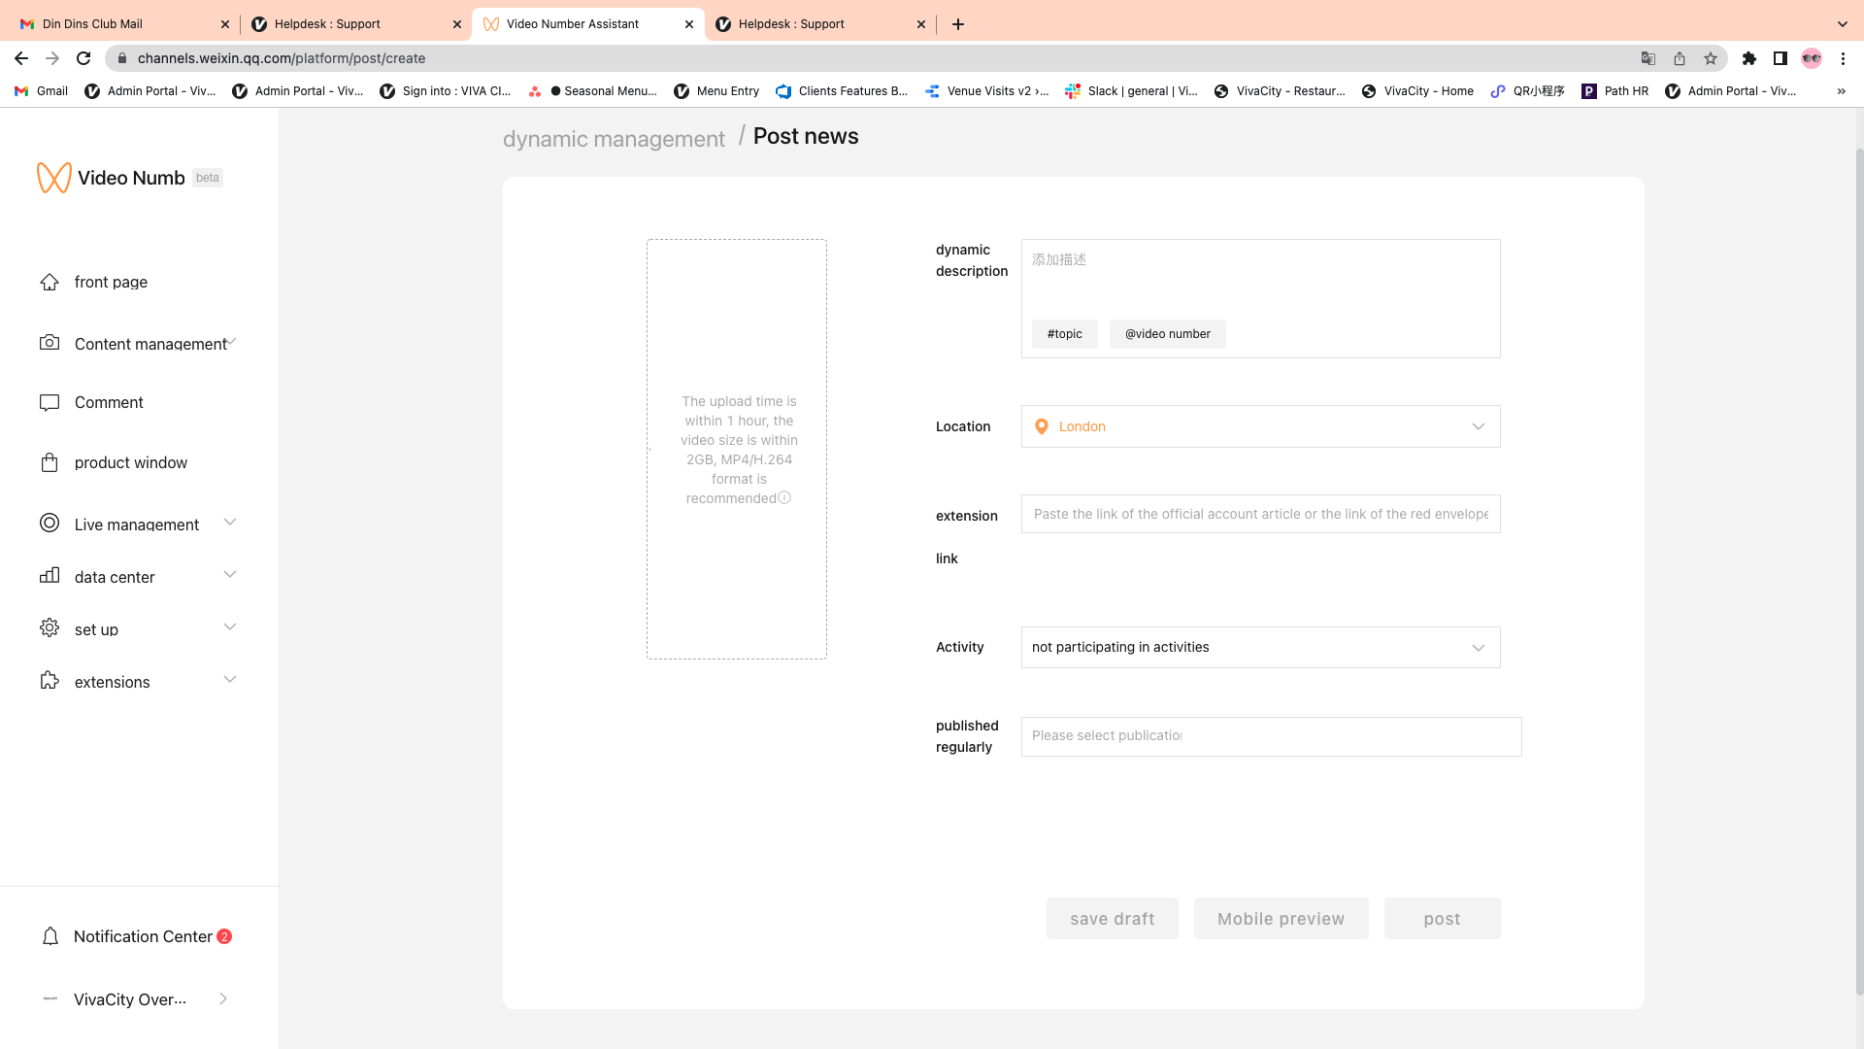Click the front page home icon
The height and width of the screenshot is (1049, 1864).
[x=50, y=282]
